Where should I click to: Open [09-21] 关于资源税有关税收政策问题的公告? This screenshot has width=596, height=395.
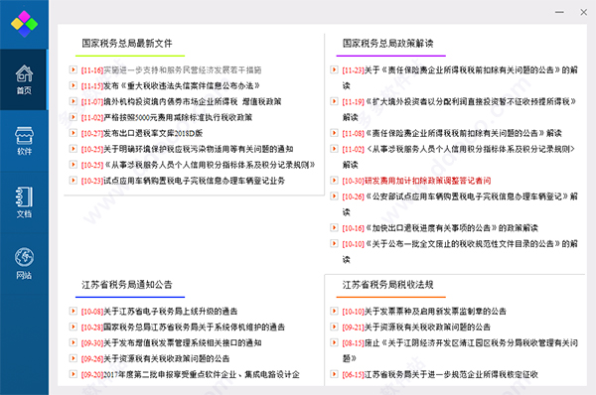pyautogui.click(x=416, y=328)
